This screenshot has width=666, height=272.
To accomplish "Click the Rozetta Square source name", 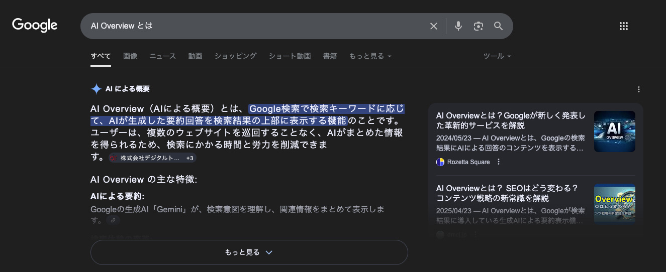I will tap(468, 162).
